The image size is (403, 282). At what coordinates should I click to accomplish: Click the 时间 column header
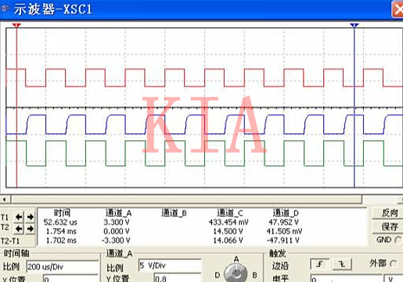click(62, 213)
